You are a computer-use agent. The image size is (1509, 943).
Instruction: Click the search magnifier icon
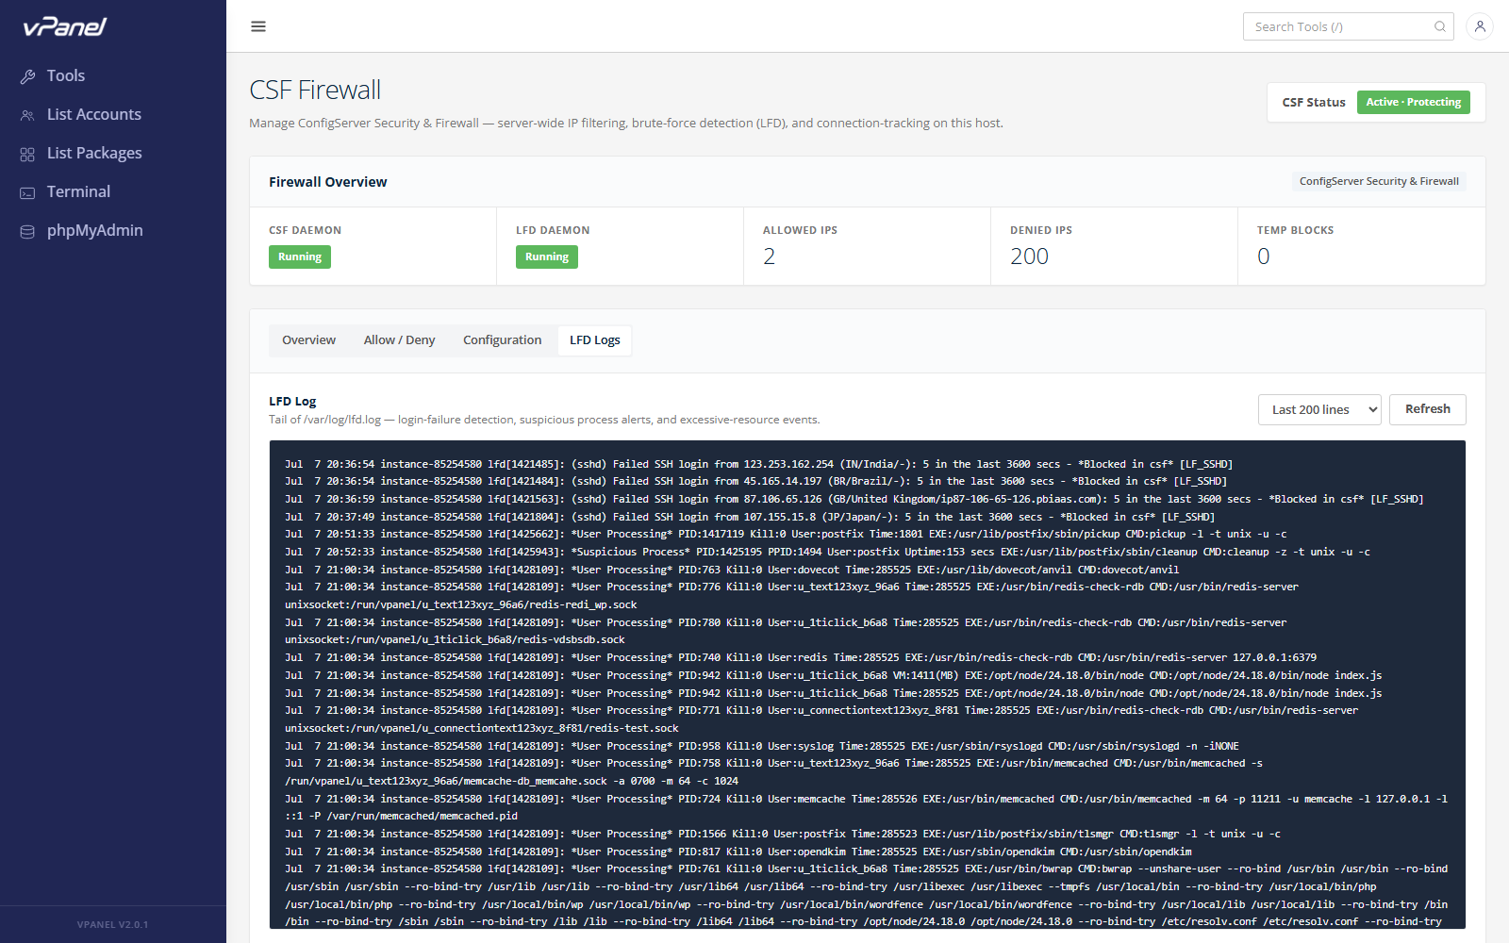(1440, 26)
